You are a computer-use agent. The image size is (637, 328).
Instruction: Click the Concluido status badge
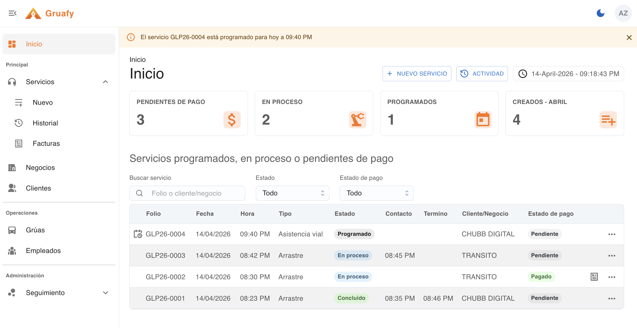click(x=351, y=298)
